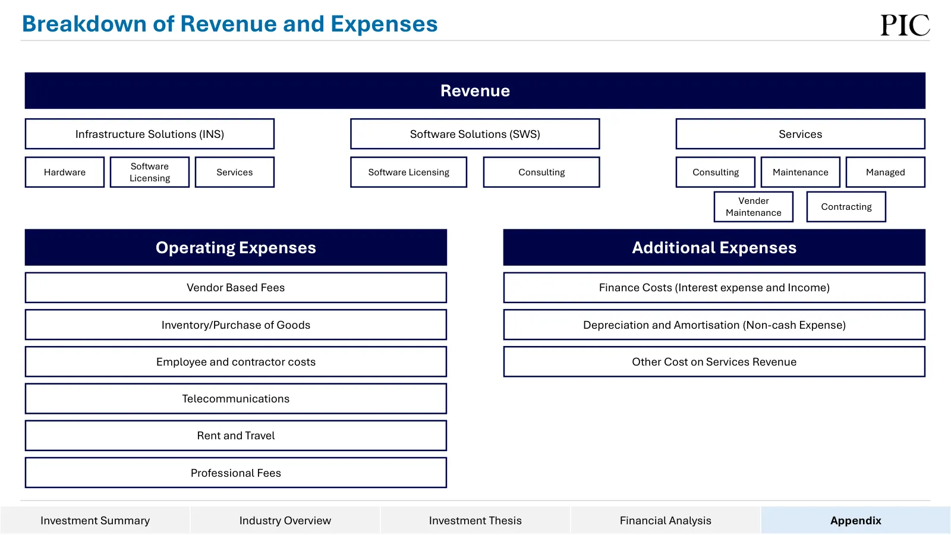
Task: Select the Vender Maintenance box
Action: click(754, 206)
